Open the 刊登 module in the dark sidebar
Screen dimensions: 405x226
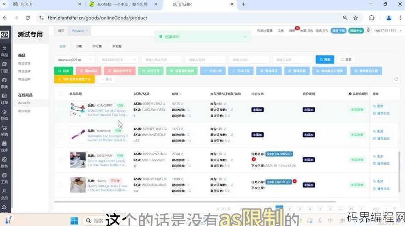coord(5,67)
